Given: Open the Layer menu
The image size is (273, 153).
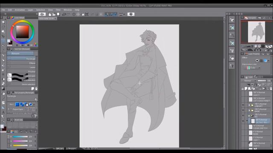Looking at the screenshot, I should [30, 10].
